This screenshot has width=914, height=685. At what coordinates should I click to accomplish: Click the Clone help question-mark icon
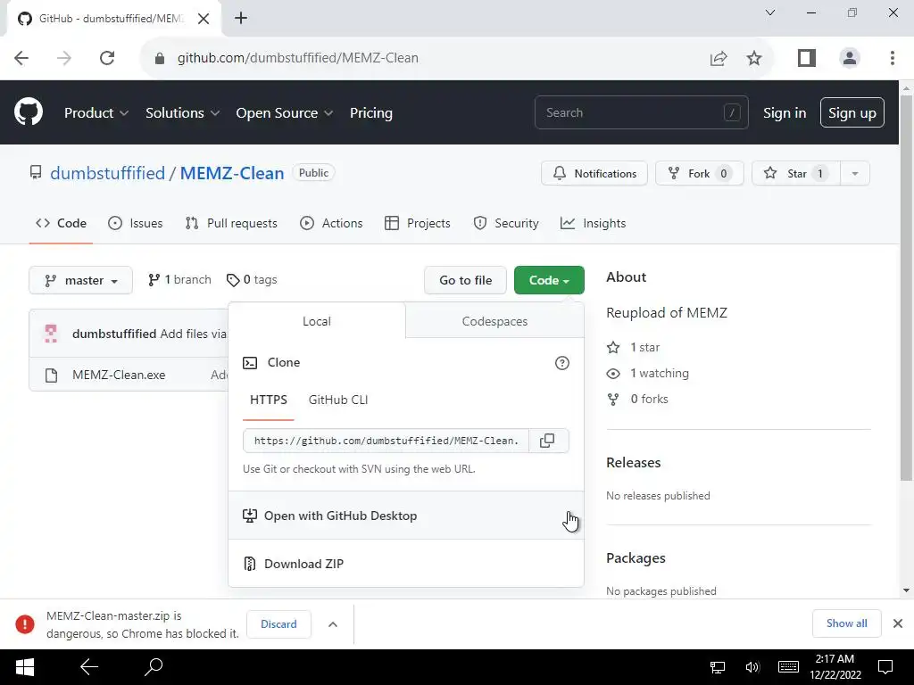click(x=562, y=363)
